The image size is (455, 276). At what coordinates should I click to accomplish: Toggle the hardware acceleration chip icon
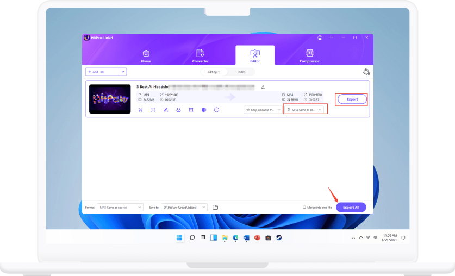coord(366,72)
